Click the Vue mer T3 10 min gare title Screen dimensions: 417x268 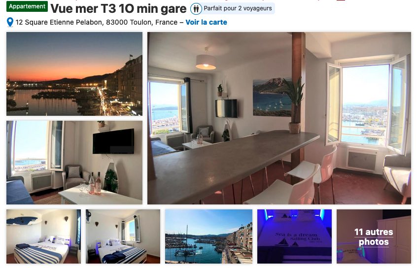[119, 9]
